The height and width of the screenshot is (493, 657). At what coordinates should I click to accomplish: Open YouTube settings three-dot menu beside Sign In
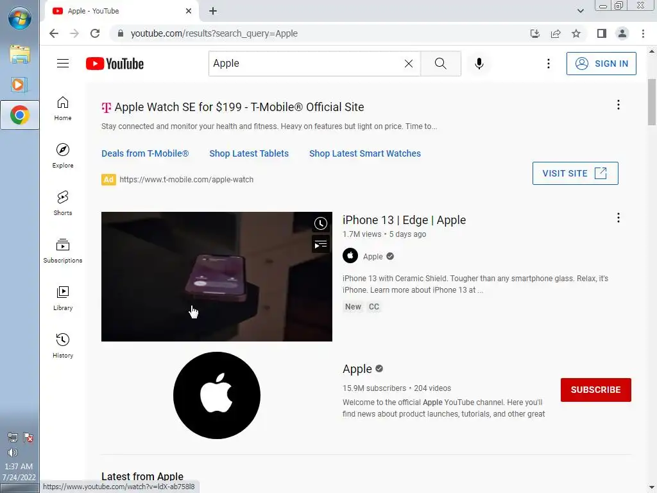point(549,64)
